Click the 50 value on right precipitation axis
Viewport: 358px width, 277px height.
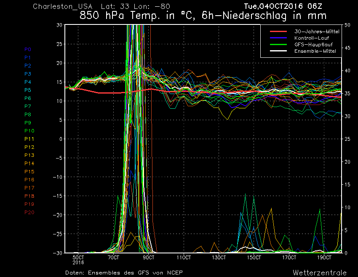[347, 25]
